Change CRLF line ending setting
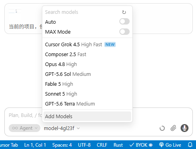 click(102, 145)
